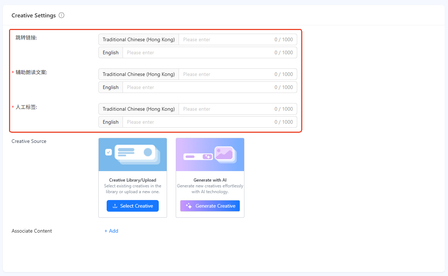This screenshot has height=276, width=448.
Task: Focus 人工标签 English input field
Action: click(210, 122)
